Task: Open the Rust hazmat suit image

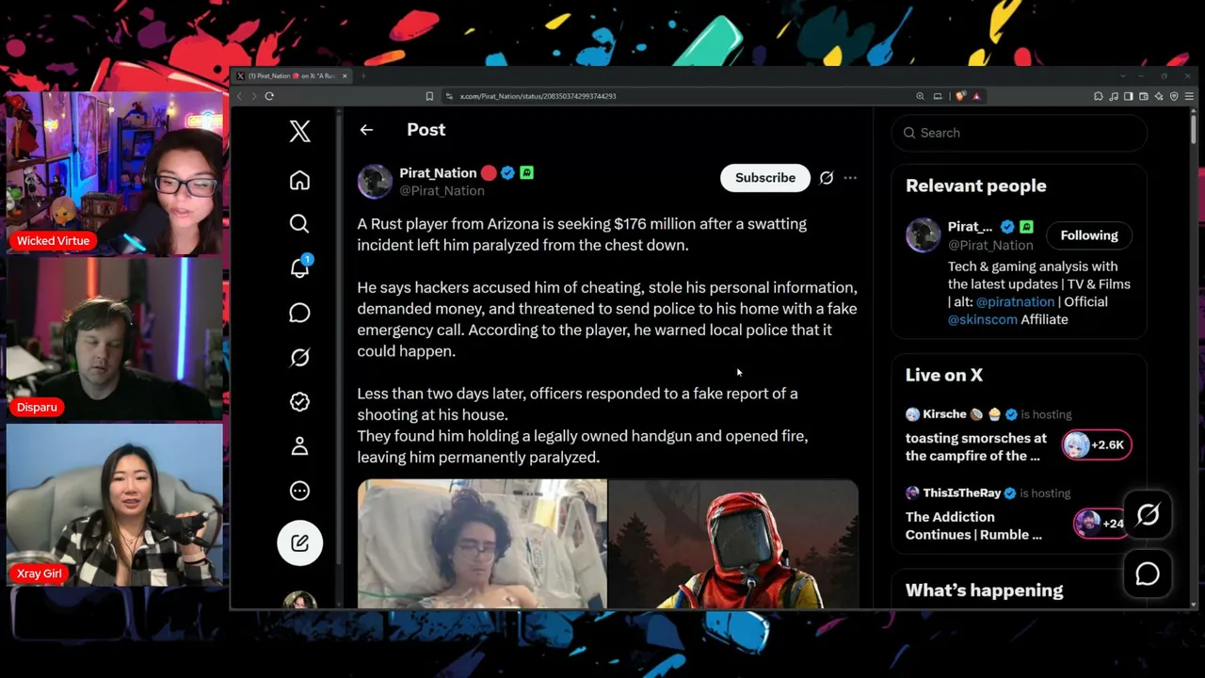Action: pyautogui.click(x=733, y=544)
